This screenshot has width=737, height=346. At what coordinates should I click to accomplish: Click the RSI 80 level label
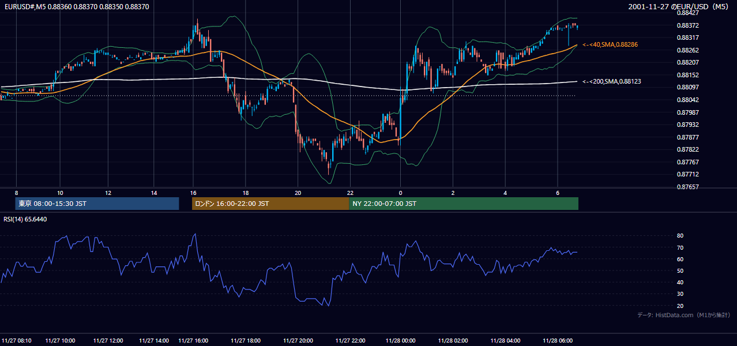(x=680, y=236)
